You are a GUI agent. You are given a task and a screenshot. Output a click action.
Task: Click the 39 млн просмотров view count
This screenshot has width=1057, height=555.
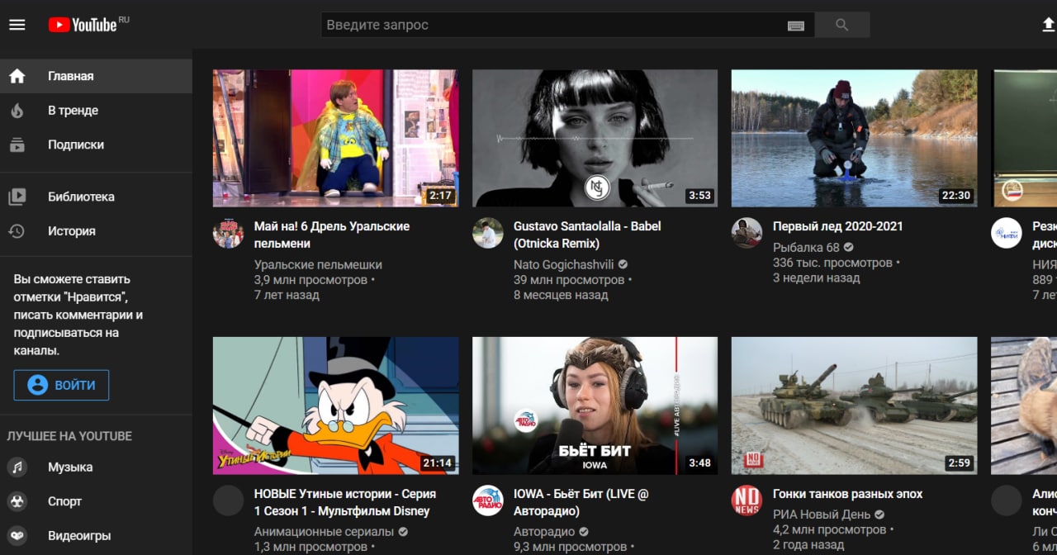click(x=569, y=280)
